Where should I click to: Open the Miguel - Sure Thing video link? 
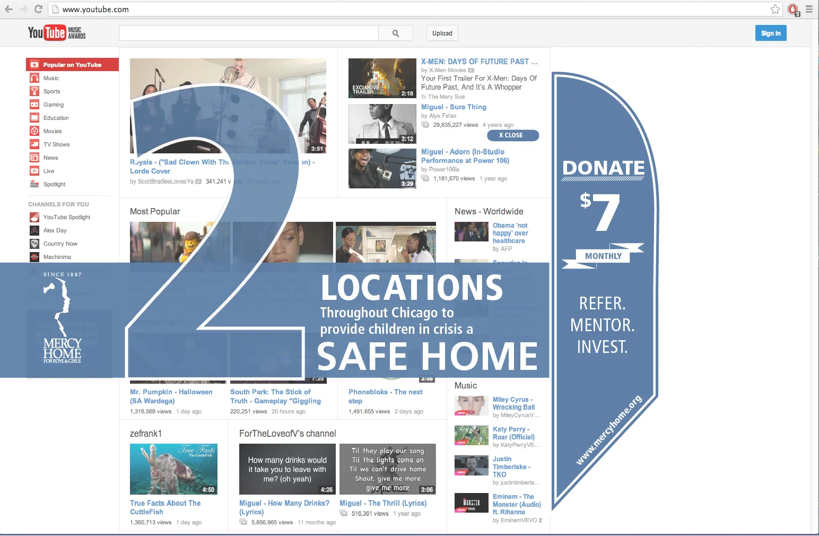pyautogui.click(x=454, y=107)
